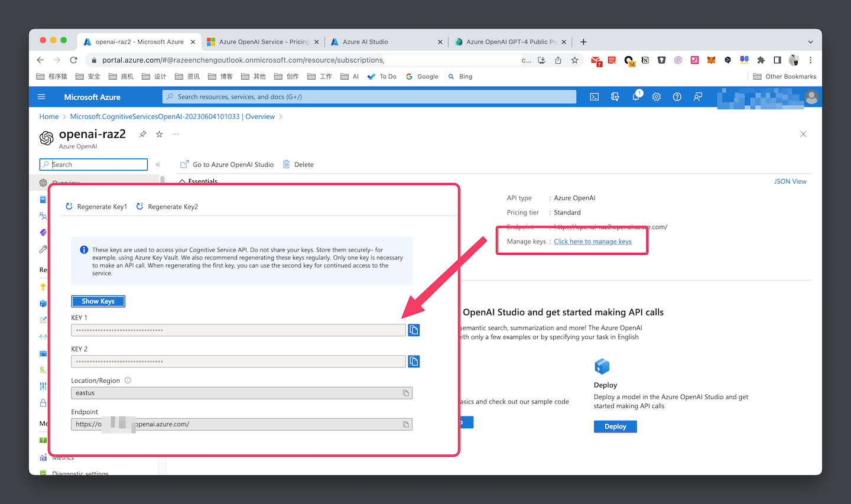This screenshot has height=504, width=851.
Task: Reload the page
Action: pos(73,60)
